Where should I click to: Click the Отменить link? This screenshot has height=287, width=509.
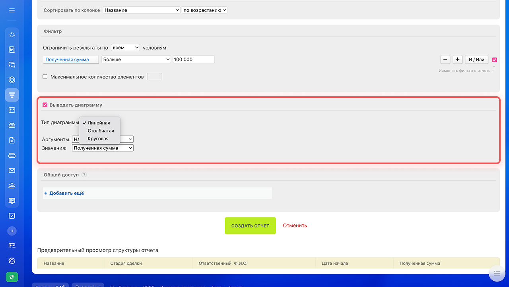tap(295, 226)
